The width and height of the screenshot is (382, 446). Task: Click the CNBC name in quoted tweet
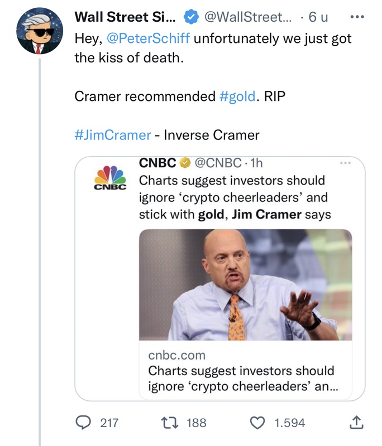[x=157, y=163]
